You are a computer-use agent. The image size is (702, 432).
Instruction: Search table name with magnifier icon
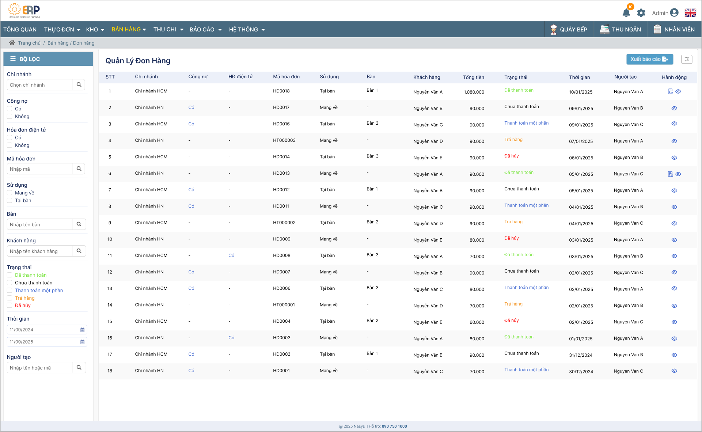click(x=79, y=224)
